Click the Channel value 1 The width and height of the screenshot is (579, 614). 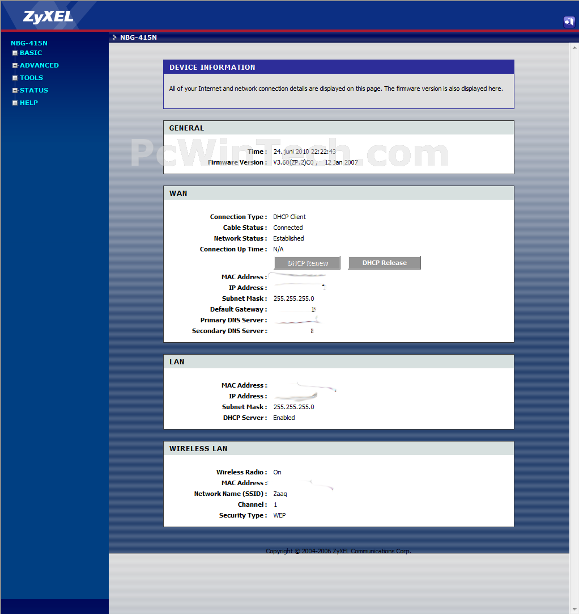tap(275, 504)
